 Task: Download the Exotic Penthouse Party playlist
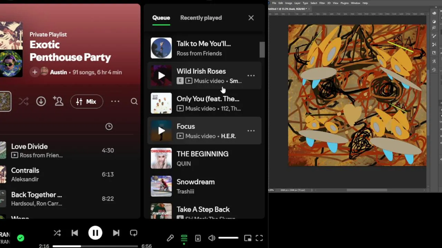pyautogui.click(x=41, y=101)
